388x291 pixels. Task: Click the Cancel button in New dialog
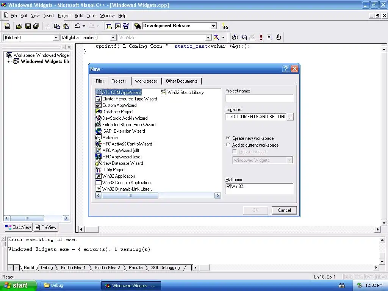click(x=284, y=210)
